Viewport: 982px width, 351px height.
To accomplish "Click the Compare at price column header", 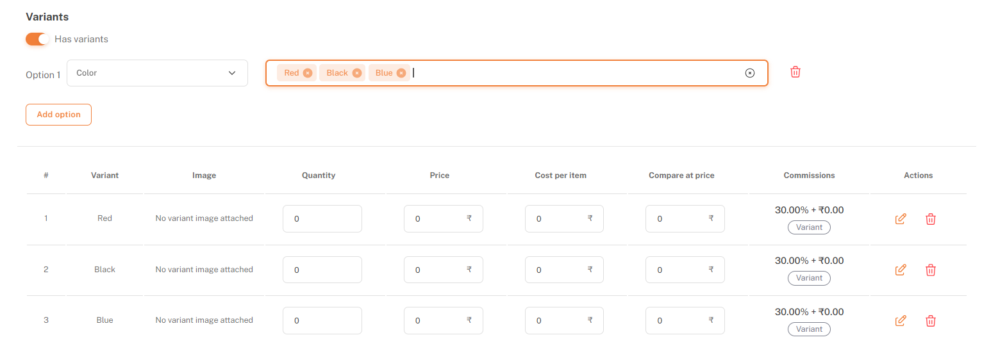I will click(681, 175).
